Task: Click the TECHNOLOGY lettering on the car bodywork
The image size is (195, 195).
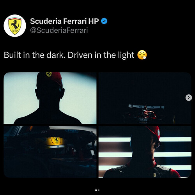Action: [x=38, y=133]
